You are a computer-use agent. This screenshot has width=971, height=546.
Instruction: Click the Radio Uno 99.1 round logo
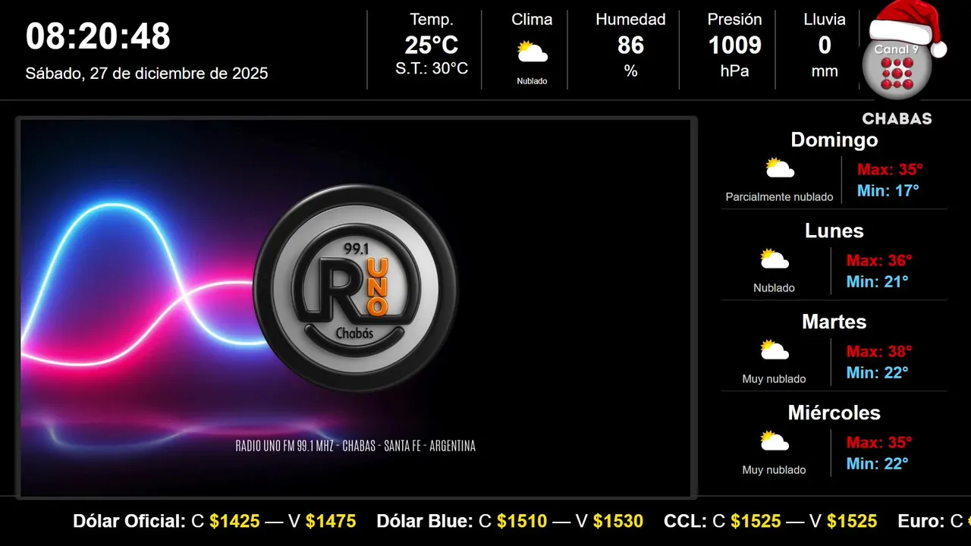pos(355,288)
